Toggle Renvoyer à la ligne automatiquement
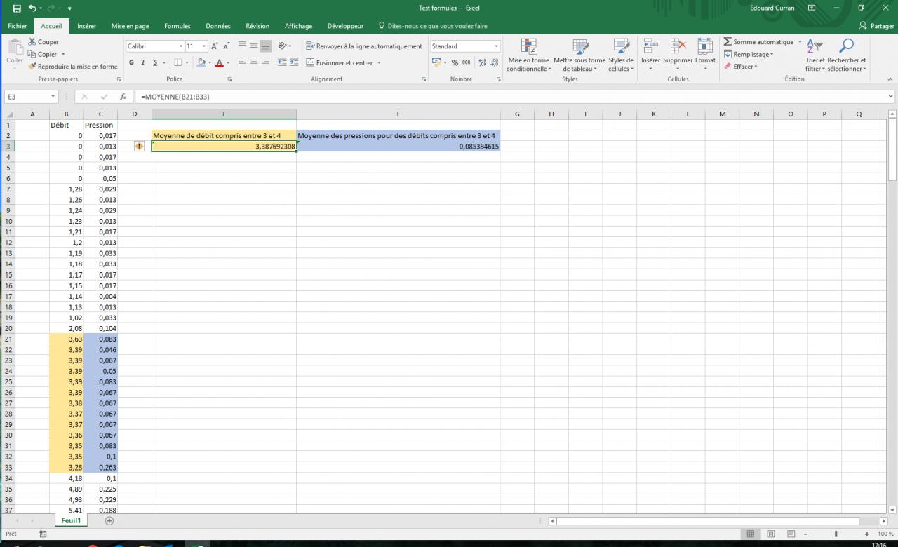The width and height of the screenshot is (898, 547). click(x=364, y=46)
